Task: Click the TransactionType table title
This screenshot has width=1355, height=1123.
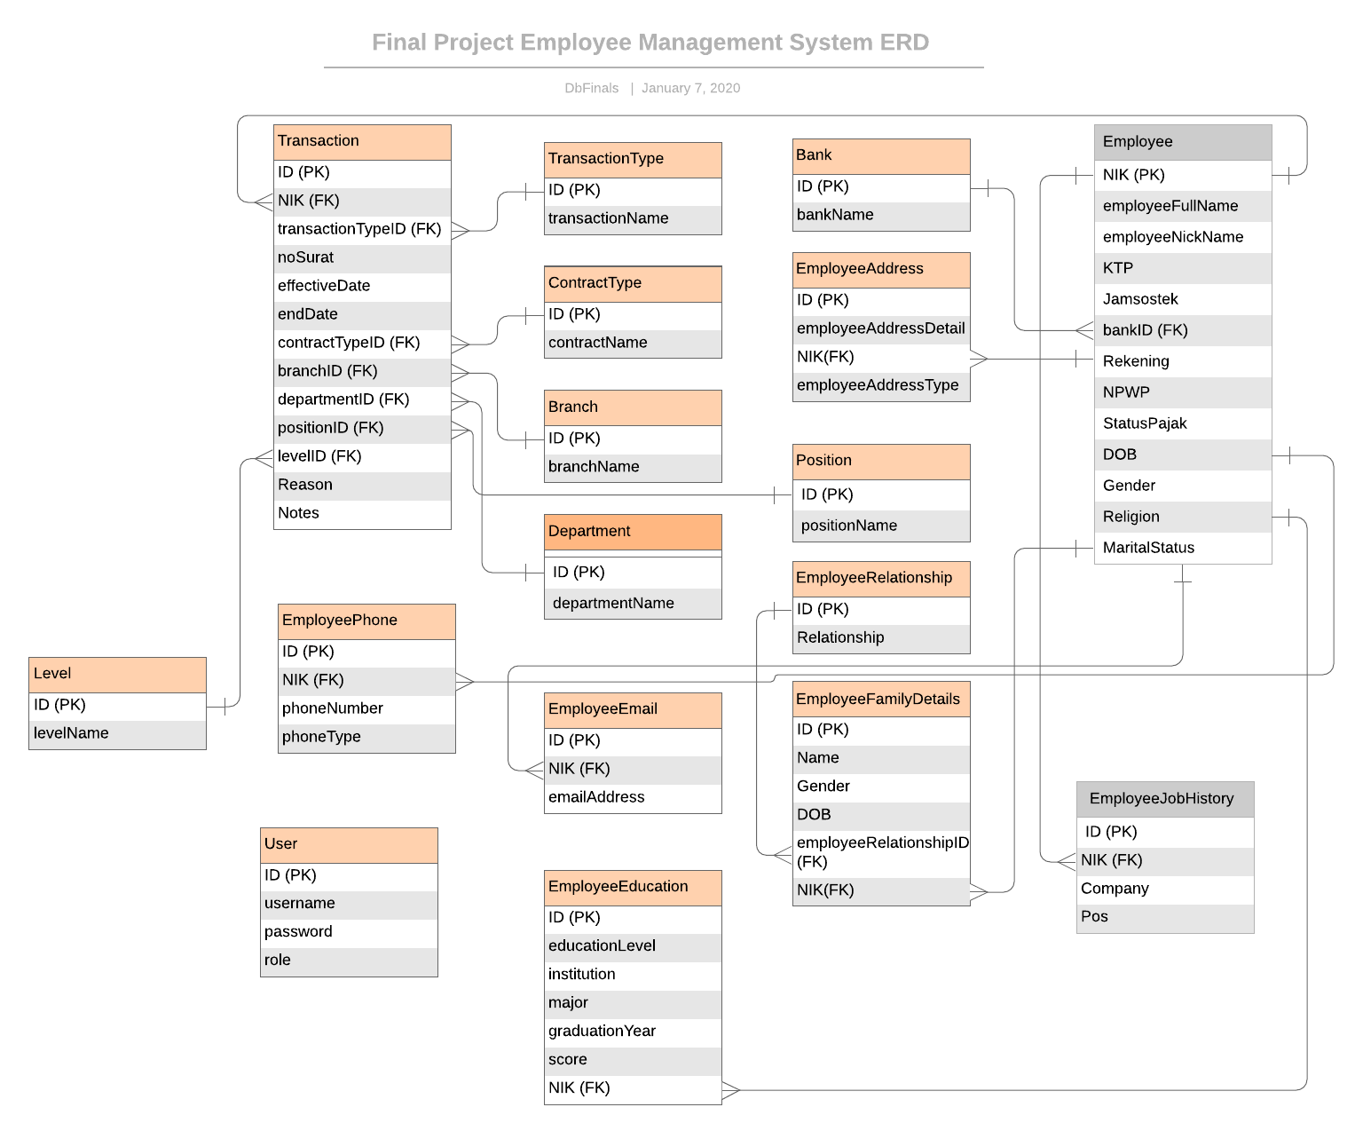Action: pos(633,160)
